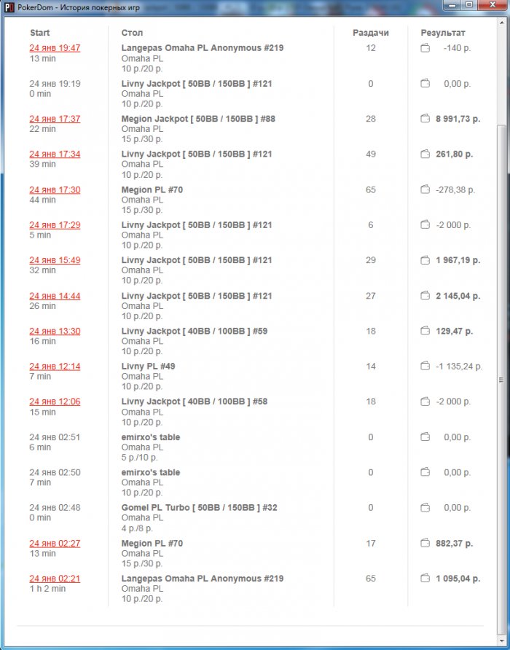Image resolution: width=510 pixels, height=650 pixels.
Task: Click the wallet icon beside 1 967,19 р.
Action: [x=425, y=260]
